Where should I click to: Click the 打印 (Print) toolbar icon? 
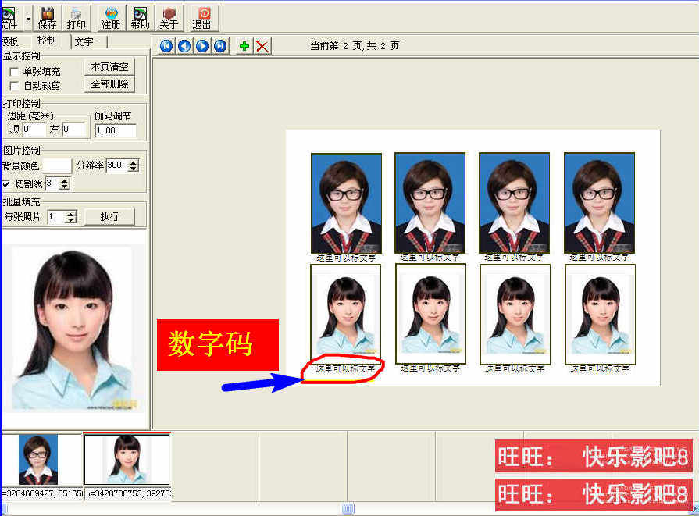pos(77,17)
